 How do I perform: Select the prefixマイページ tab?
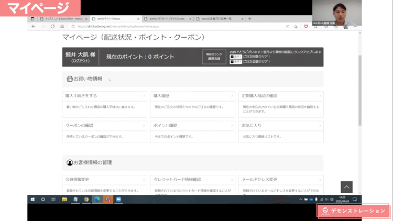tap(115, 19)
